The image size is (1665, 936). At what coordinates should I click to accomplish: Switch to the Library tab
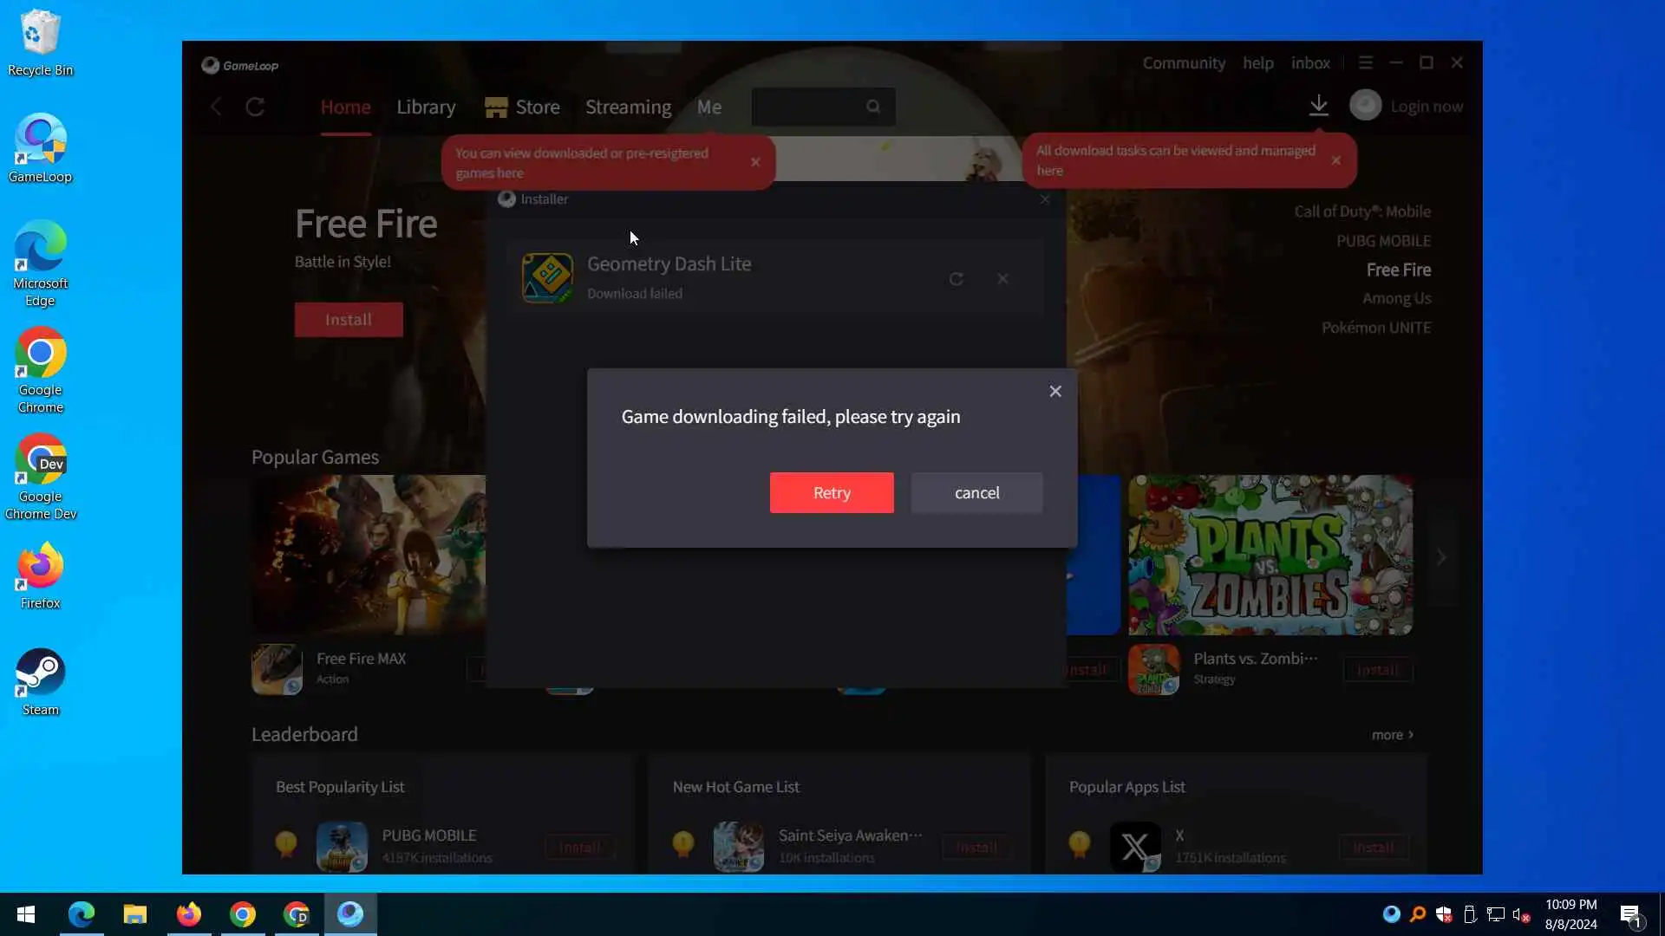[x=426, y=107]
